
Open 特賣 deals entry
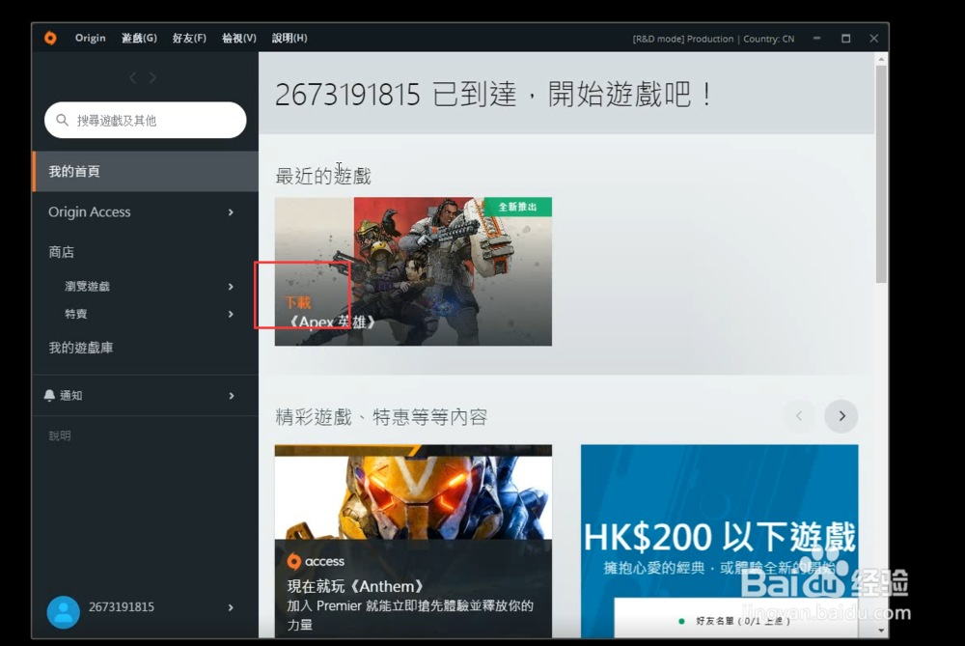click(75, 314)
